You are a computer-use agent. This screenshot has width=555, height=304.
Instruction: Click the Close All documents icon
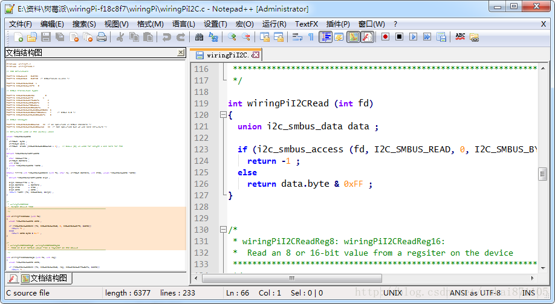tap(88, 37)
